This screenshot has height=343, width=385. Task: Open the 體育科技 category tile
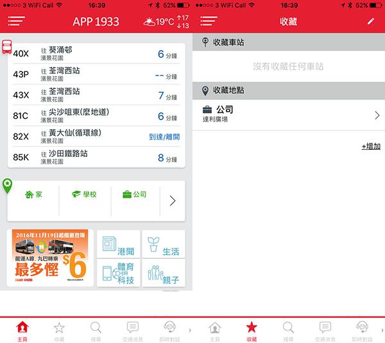point(119,273)
